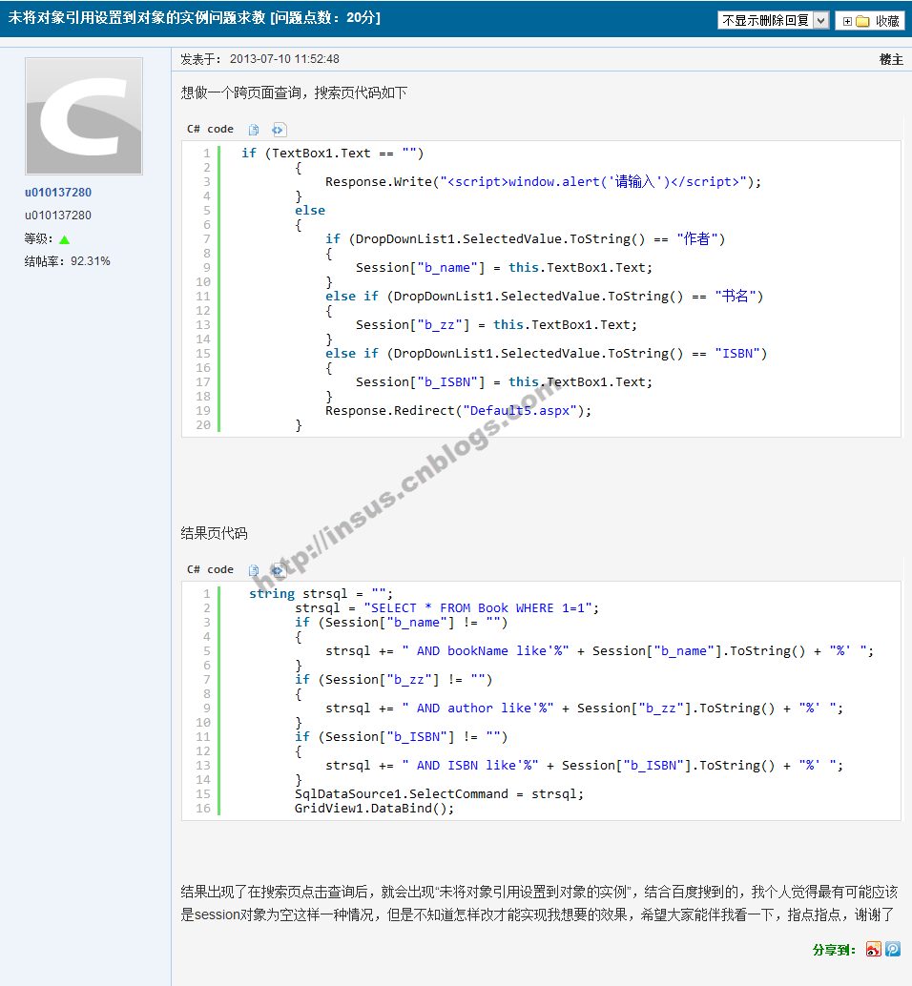Click the AND author like code line

click(x=584, y=709)
